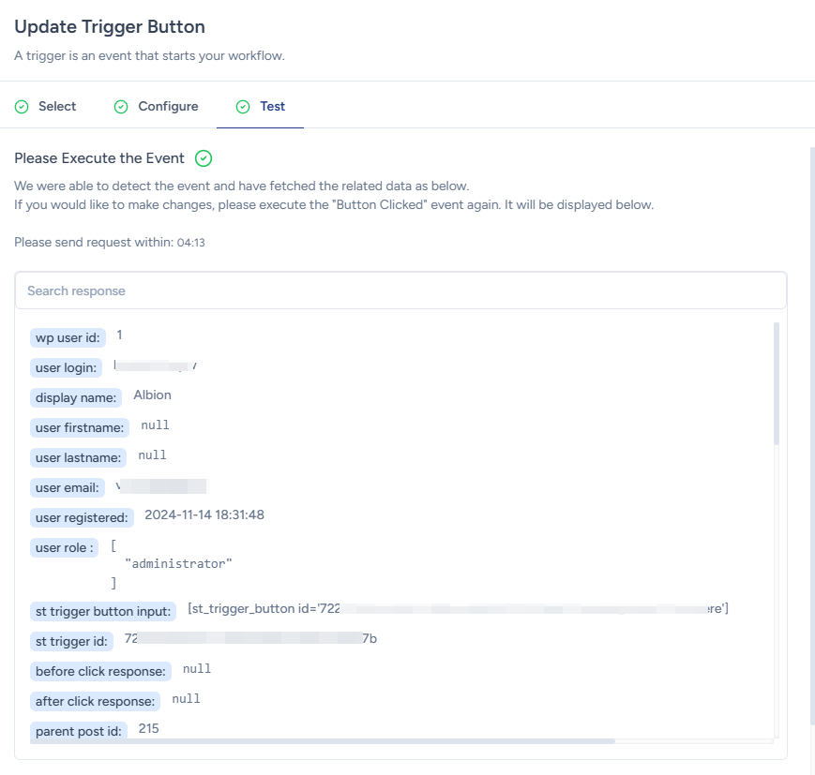Select the st trigger button input label
This screenshot has height=775, width=815.
[103, 611]
